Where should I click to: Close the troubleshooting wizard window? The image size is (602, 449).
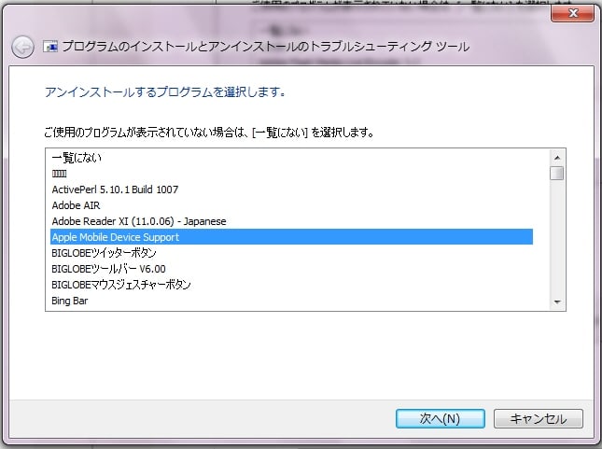click(572, 13)
